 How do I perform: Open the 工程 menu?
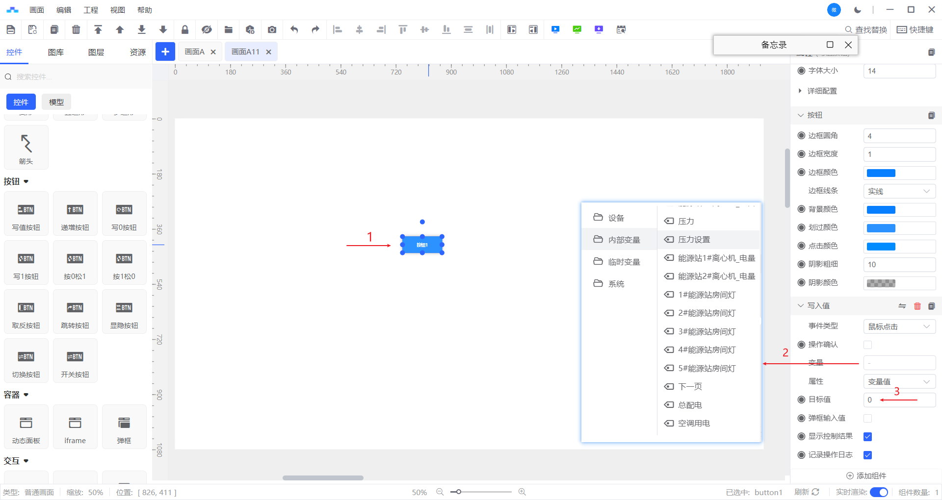pos(91,10)
